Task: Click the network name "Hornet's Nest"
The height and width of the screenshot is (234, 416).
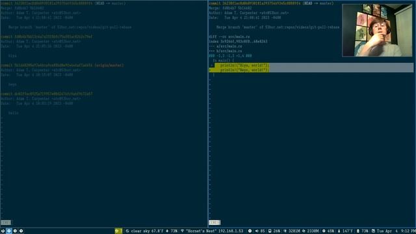Action: coord(201,231)
